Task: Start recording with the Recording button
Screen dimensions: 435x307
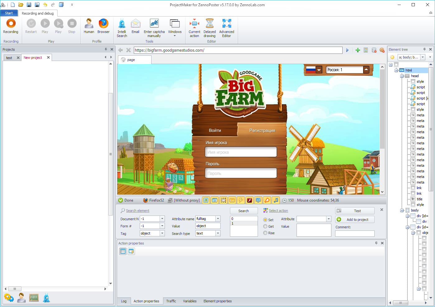Action: [11, 24]
